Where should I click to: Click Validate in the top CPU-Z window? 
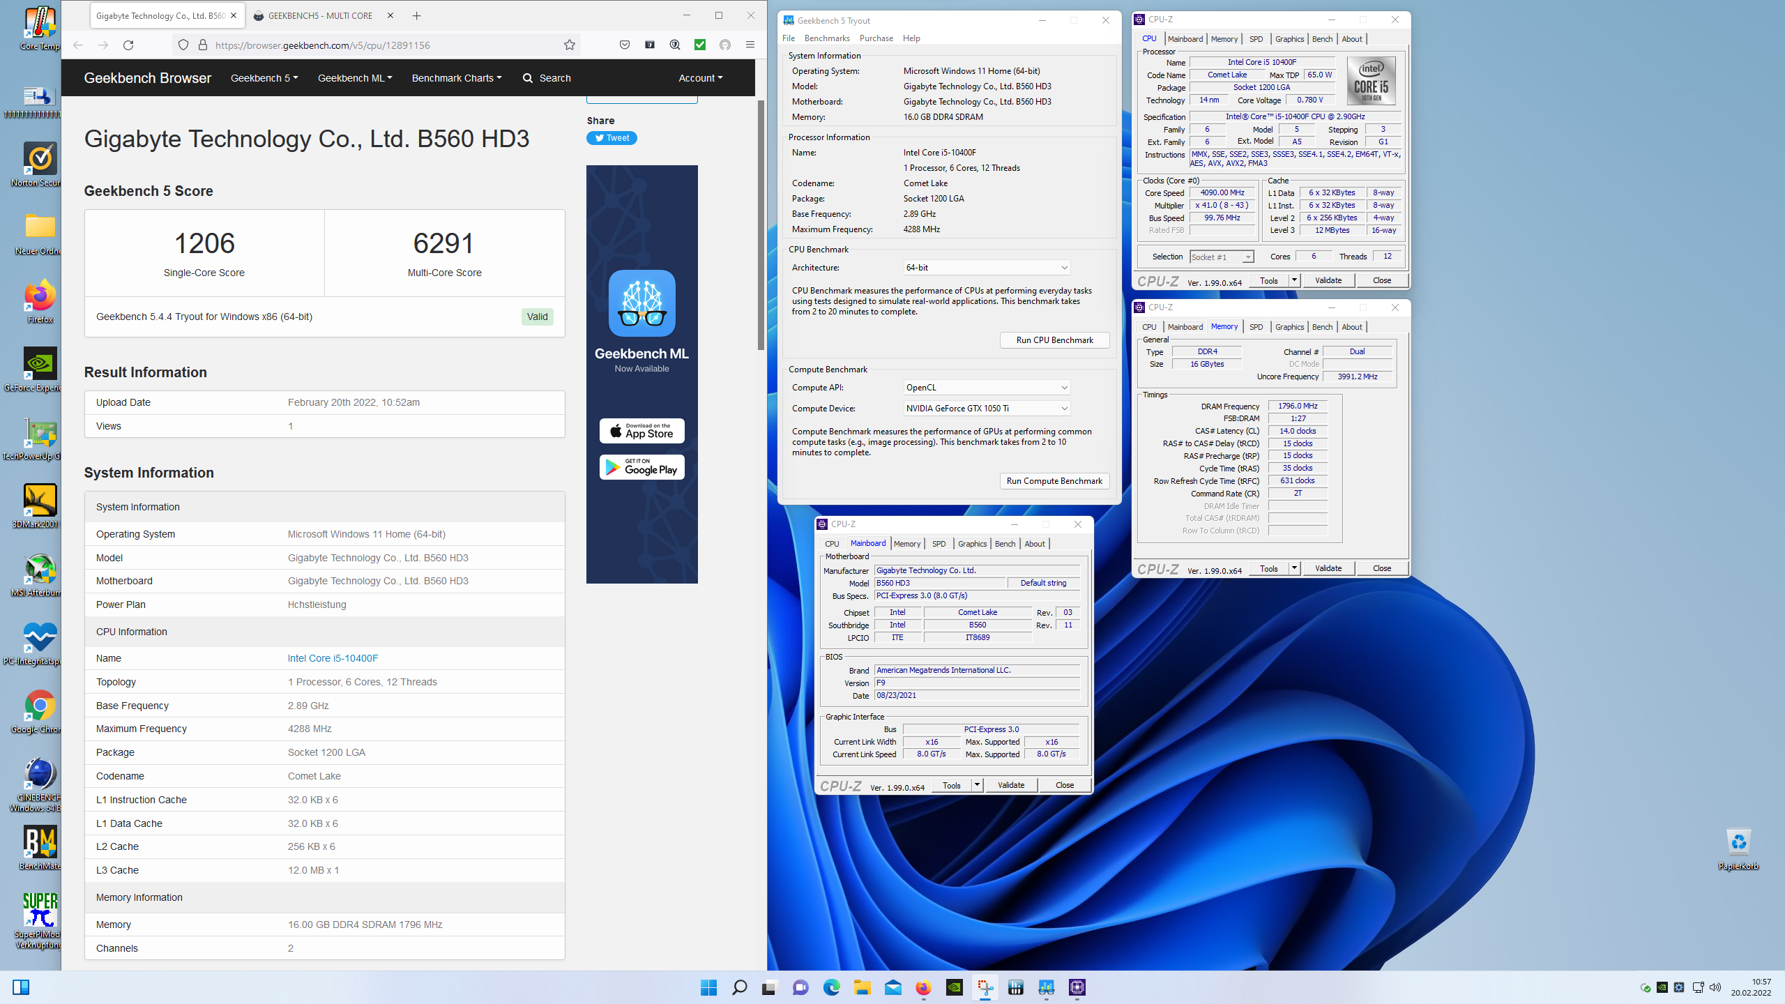coord(1328,280)
